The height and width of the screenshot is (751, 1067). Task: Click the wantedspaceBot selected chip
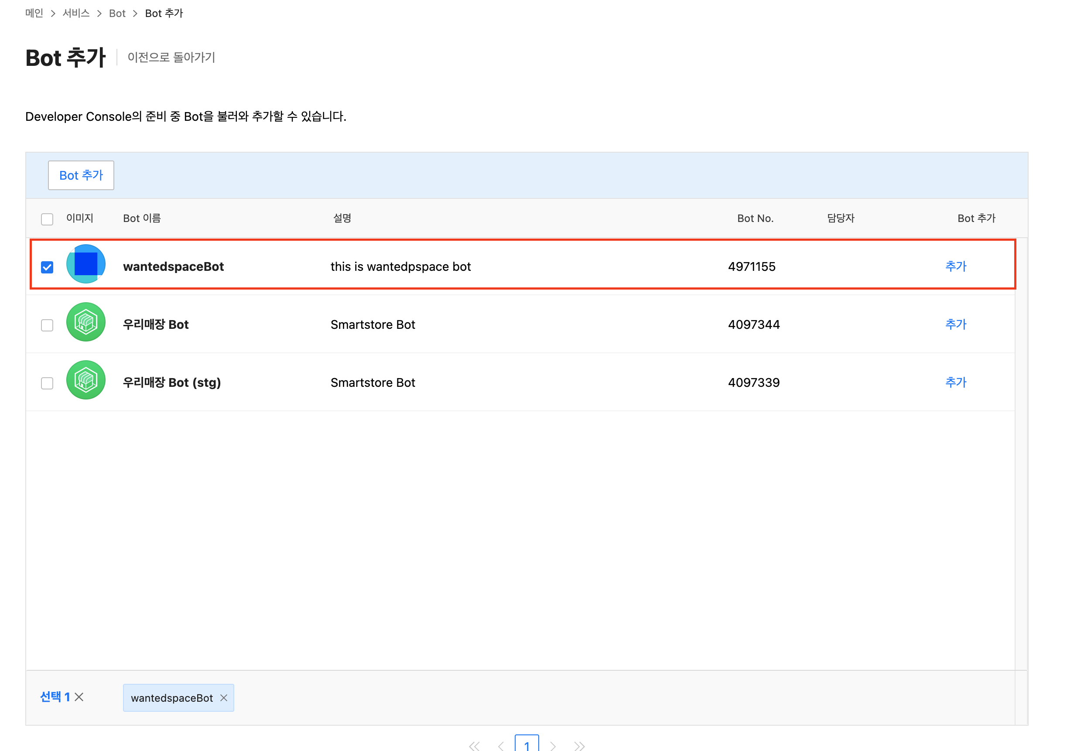tap(178, 698)
